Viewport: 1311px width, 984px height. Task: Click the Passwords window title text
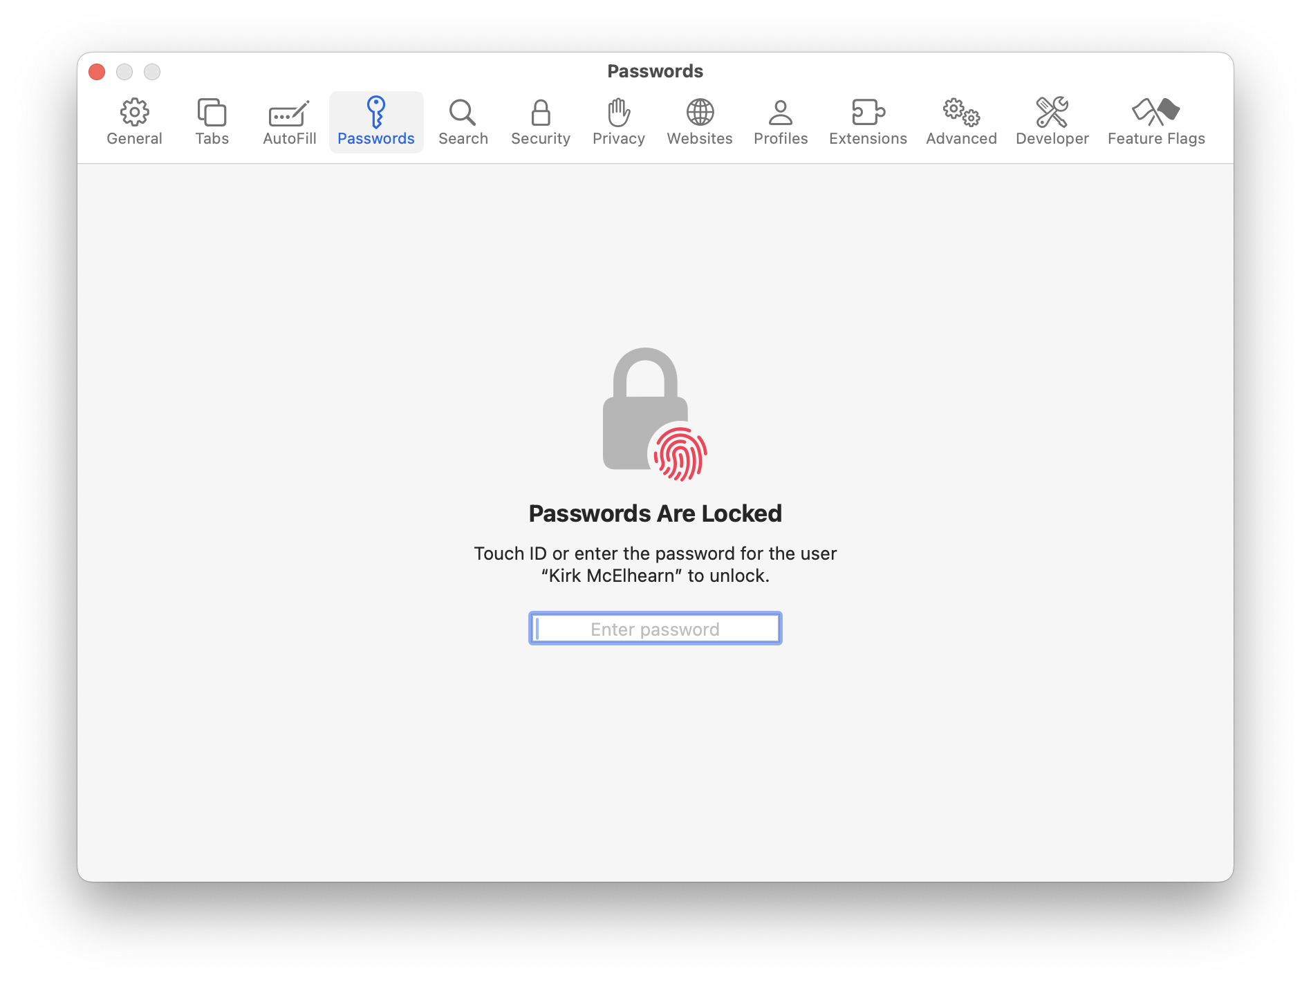pyautogui.click(x=655, y=71)
